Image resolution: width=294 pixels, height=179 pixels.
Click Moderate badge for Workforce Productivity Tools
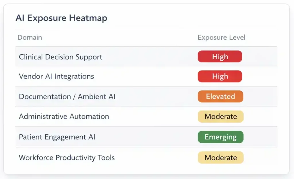(x=220, y=158)
